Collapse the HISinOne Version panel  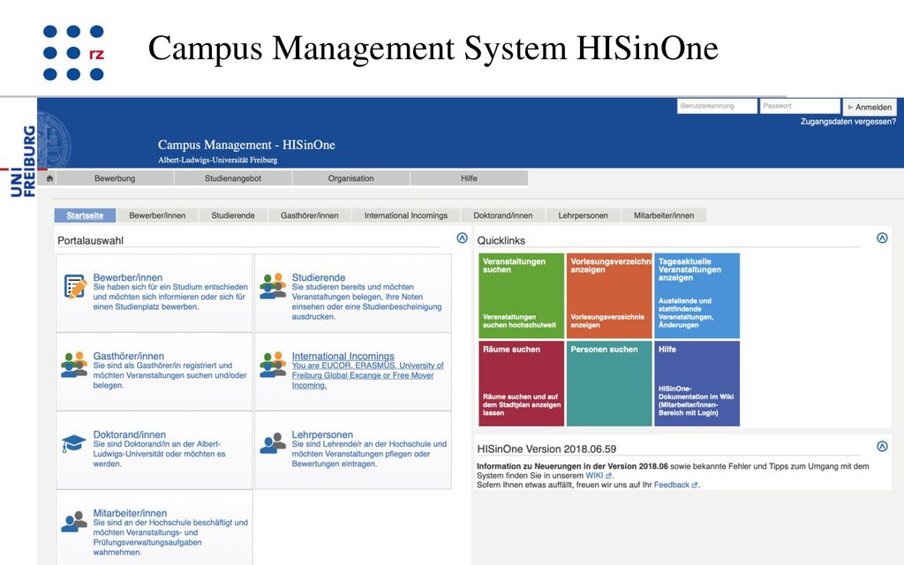coord(882,446)
